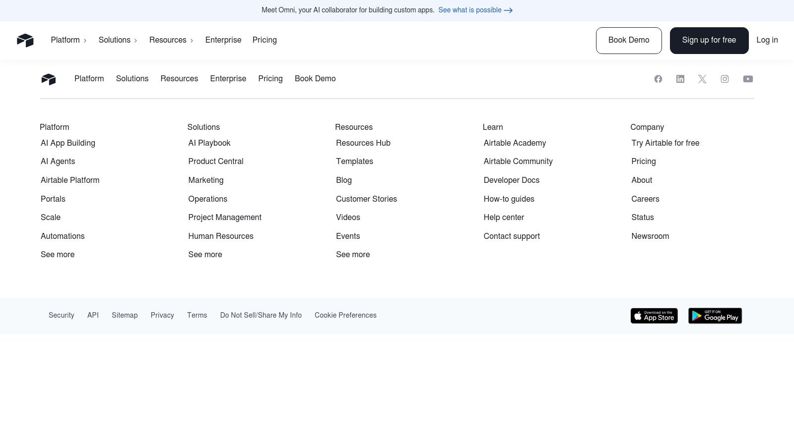
Task: Open Pricing in the top header menu
Action: (x=265, y=40)
